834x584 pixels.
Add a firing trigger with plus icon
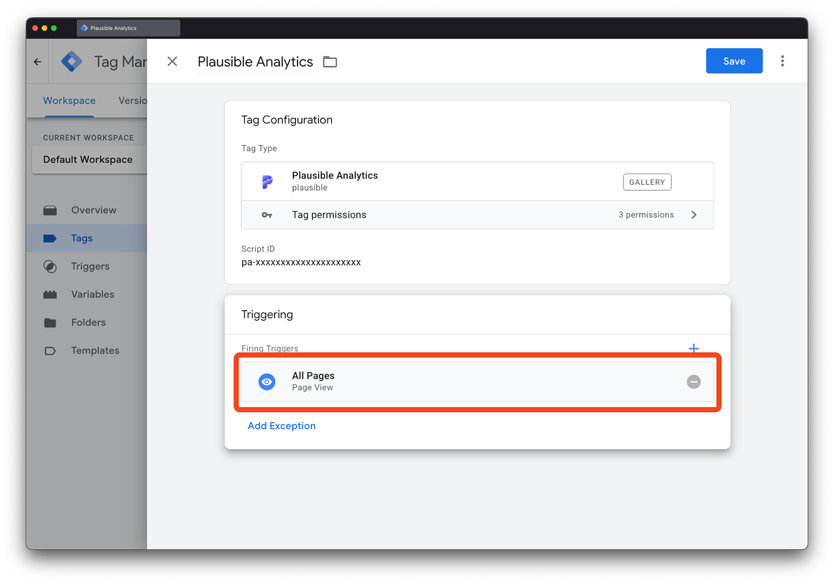693,348
